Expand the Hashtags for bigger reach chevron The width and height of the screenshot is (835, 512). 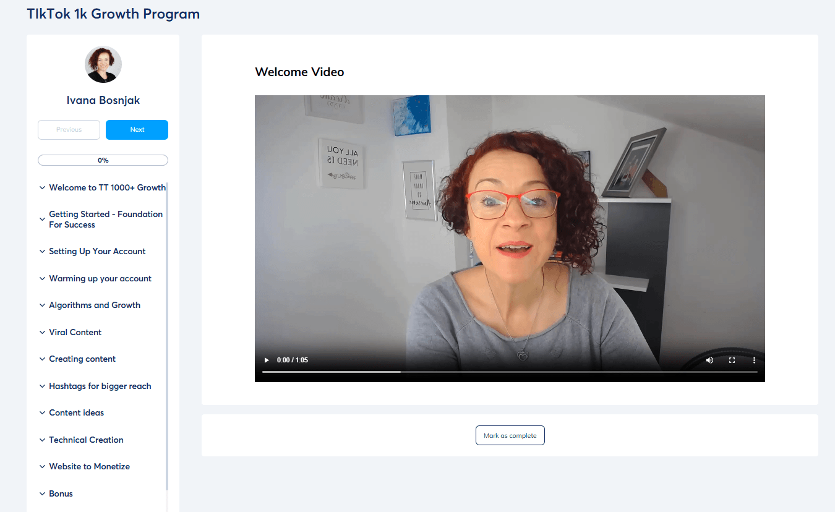point(43,386)
